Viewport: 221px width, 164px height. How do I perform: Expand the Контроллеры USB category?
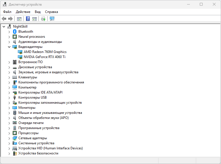9,97
